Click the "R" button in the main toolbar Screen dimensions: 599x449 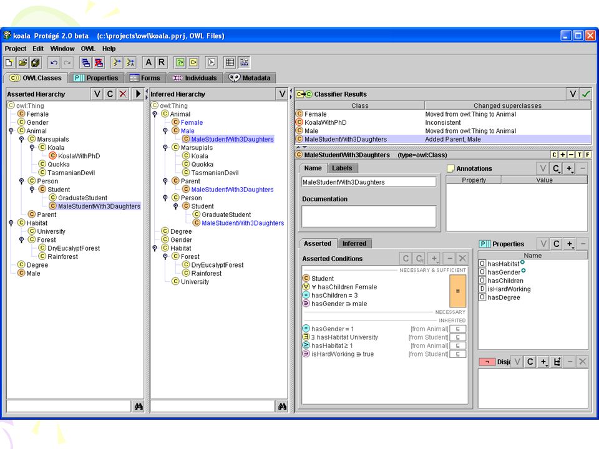point(162,62)
